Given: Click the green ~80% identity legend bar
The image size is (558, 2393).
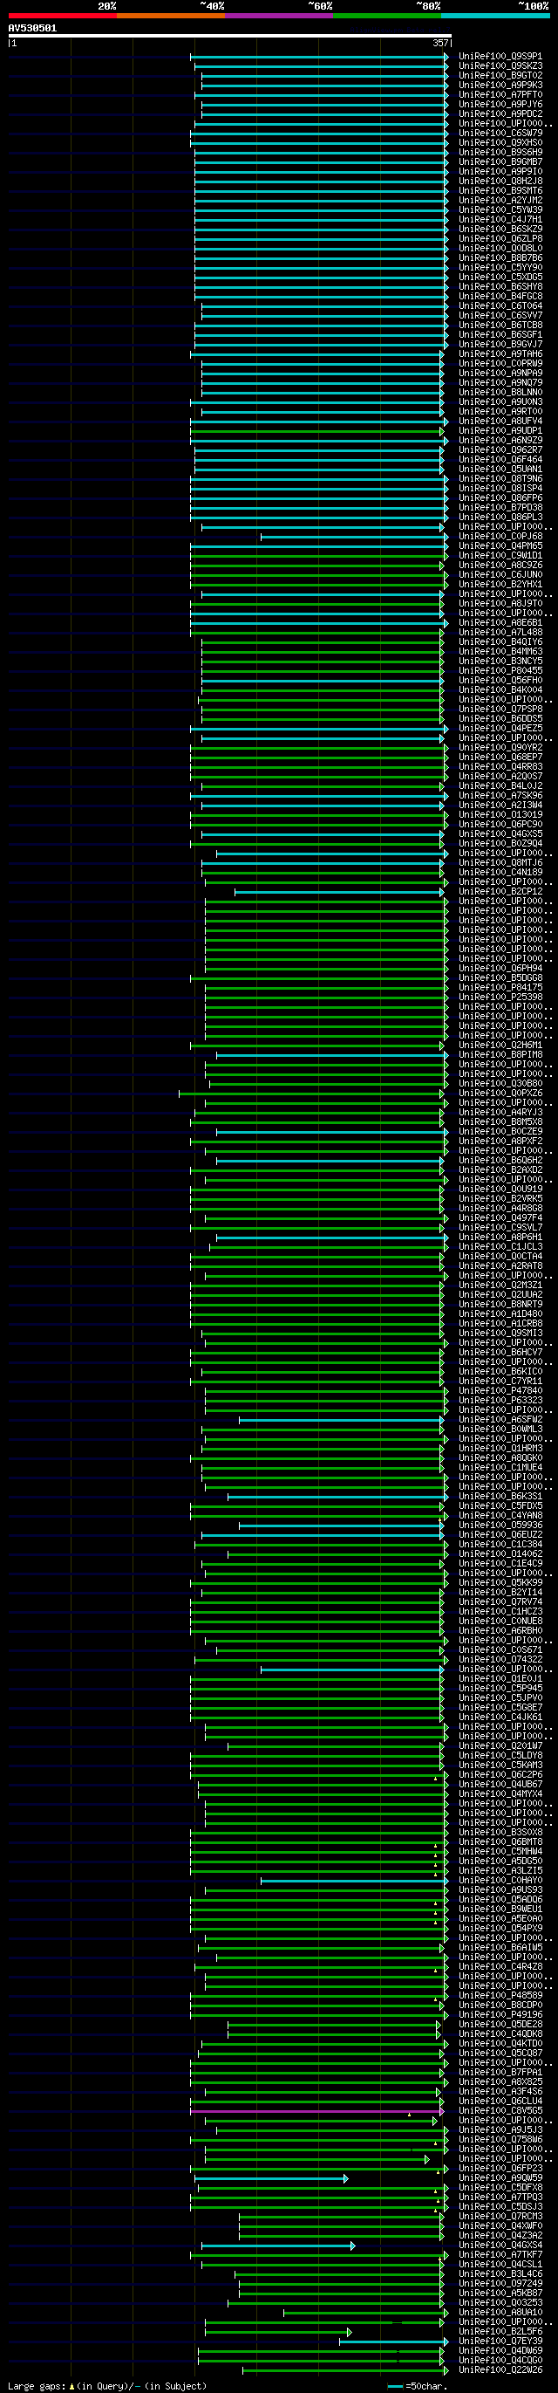Looking at the screenshot, I should pyautogui.click(x=387, y=16).
